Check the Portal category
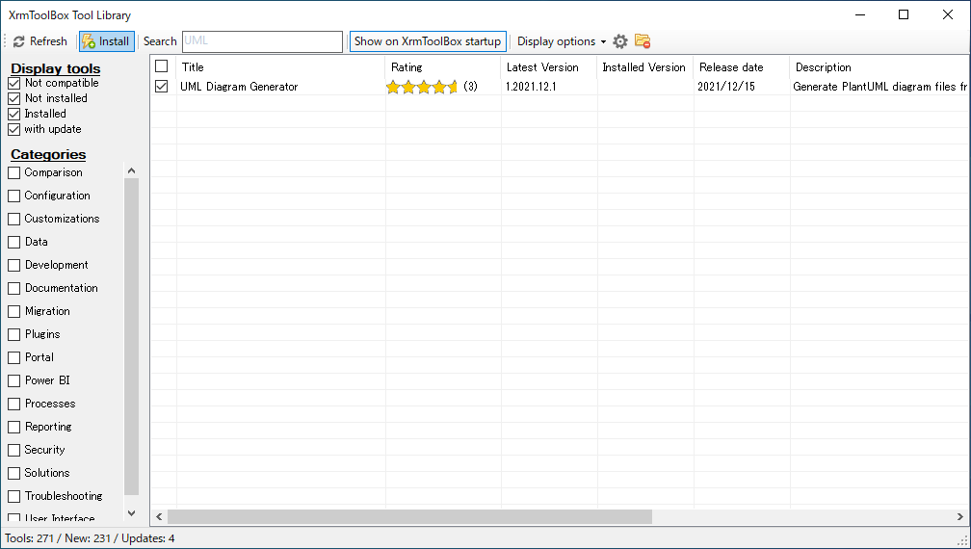 click(14, 357)
